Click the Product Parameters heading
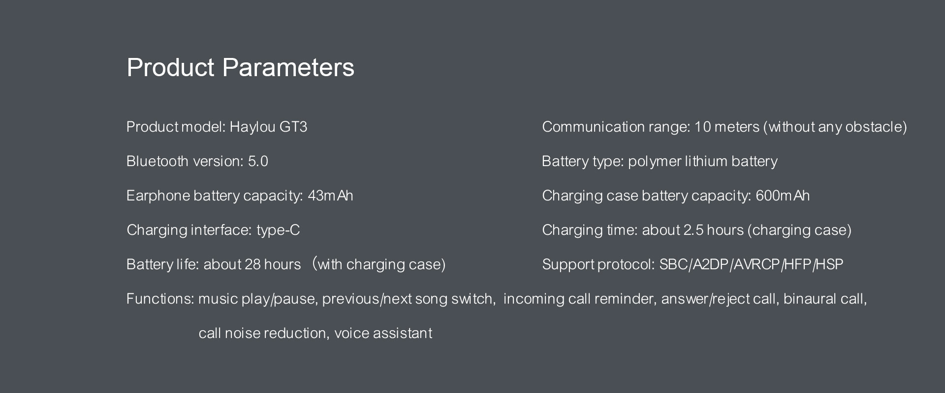The height and width of the screenshot is (393, 945). click(x=240, y=67)
